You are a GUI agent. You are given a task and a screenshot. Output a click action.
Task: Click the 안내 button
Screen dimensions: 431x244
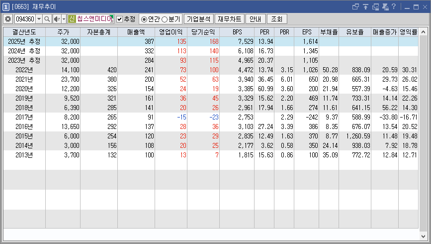(256, 19)
